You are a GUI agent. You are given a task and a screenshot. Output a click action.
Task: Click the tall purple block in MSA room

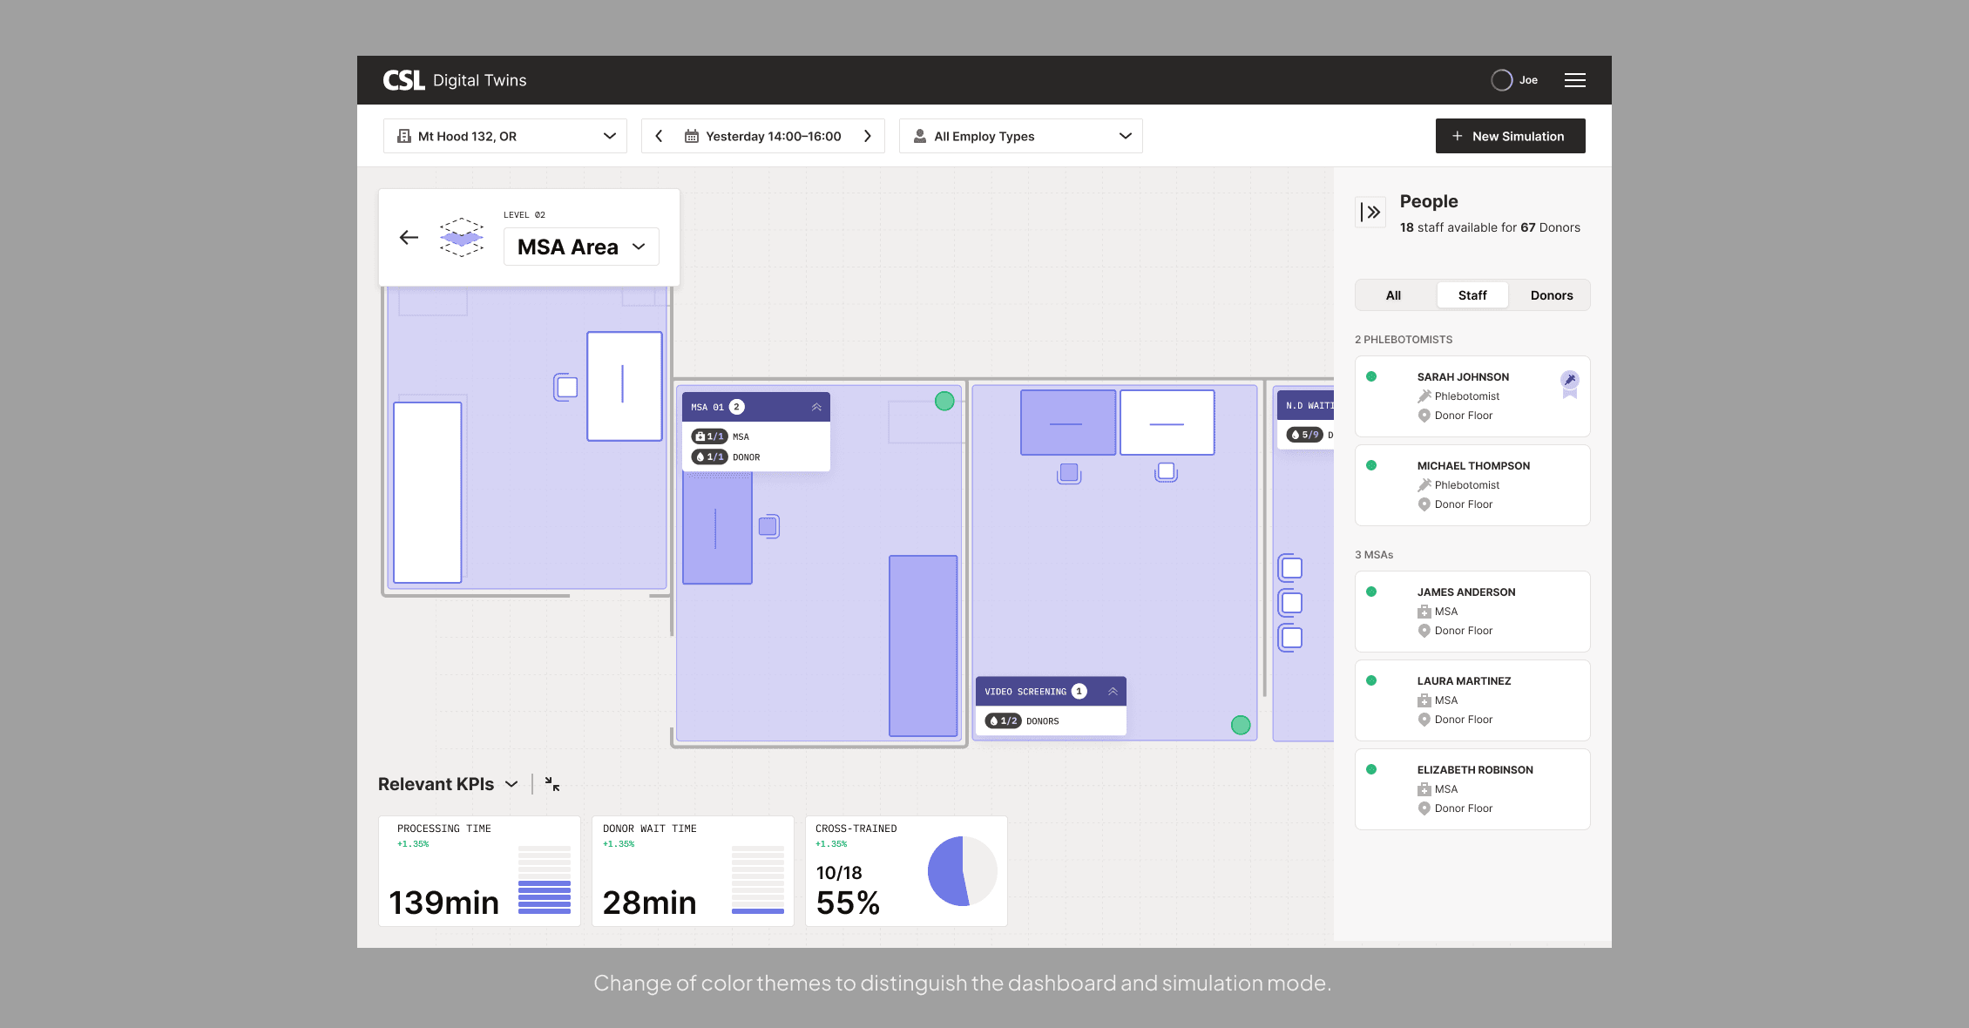923,646
